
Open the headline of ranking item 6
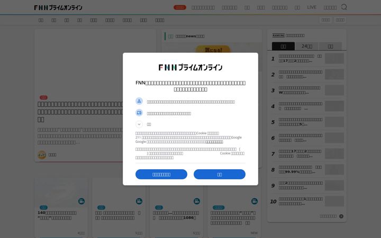coord(301,138)
